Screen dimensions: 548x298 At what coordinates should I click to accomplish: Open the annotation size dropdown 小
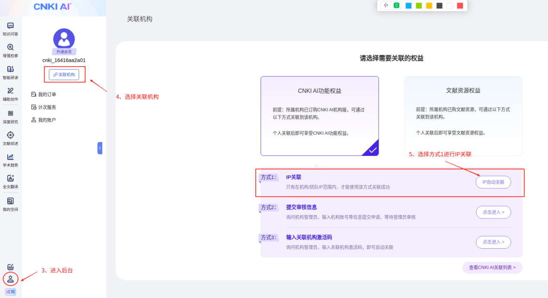[x=391, y=6]
